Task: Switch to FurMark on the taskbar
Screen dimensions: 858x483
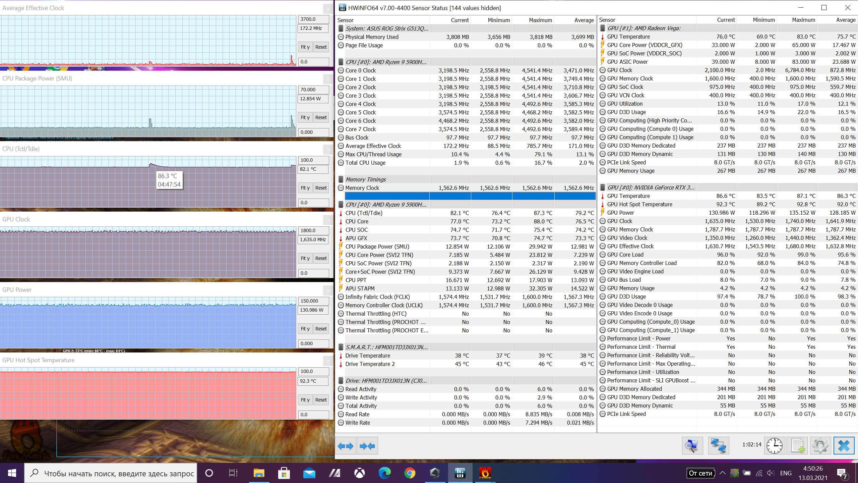Action: tap(485, 473)
